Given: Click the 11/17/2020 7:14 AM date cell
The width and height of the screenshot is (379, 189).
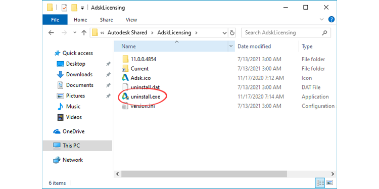Looking at the screenshot, I should 261,97.
